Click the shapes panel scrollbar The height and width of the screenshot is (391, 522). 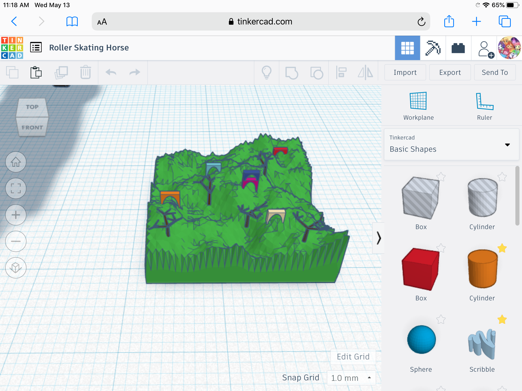coord(517,195)
